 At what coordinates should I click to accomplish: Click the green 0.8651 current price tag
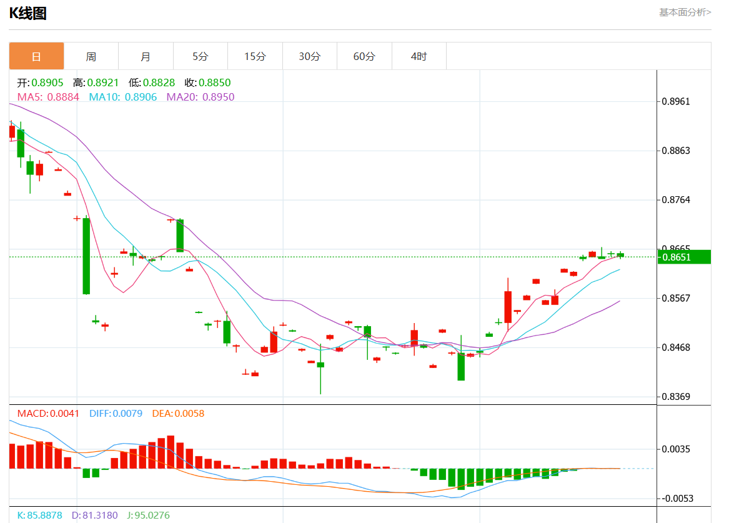tap(684, 257)
